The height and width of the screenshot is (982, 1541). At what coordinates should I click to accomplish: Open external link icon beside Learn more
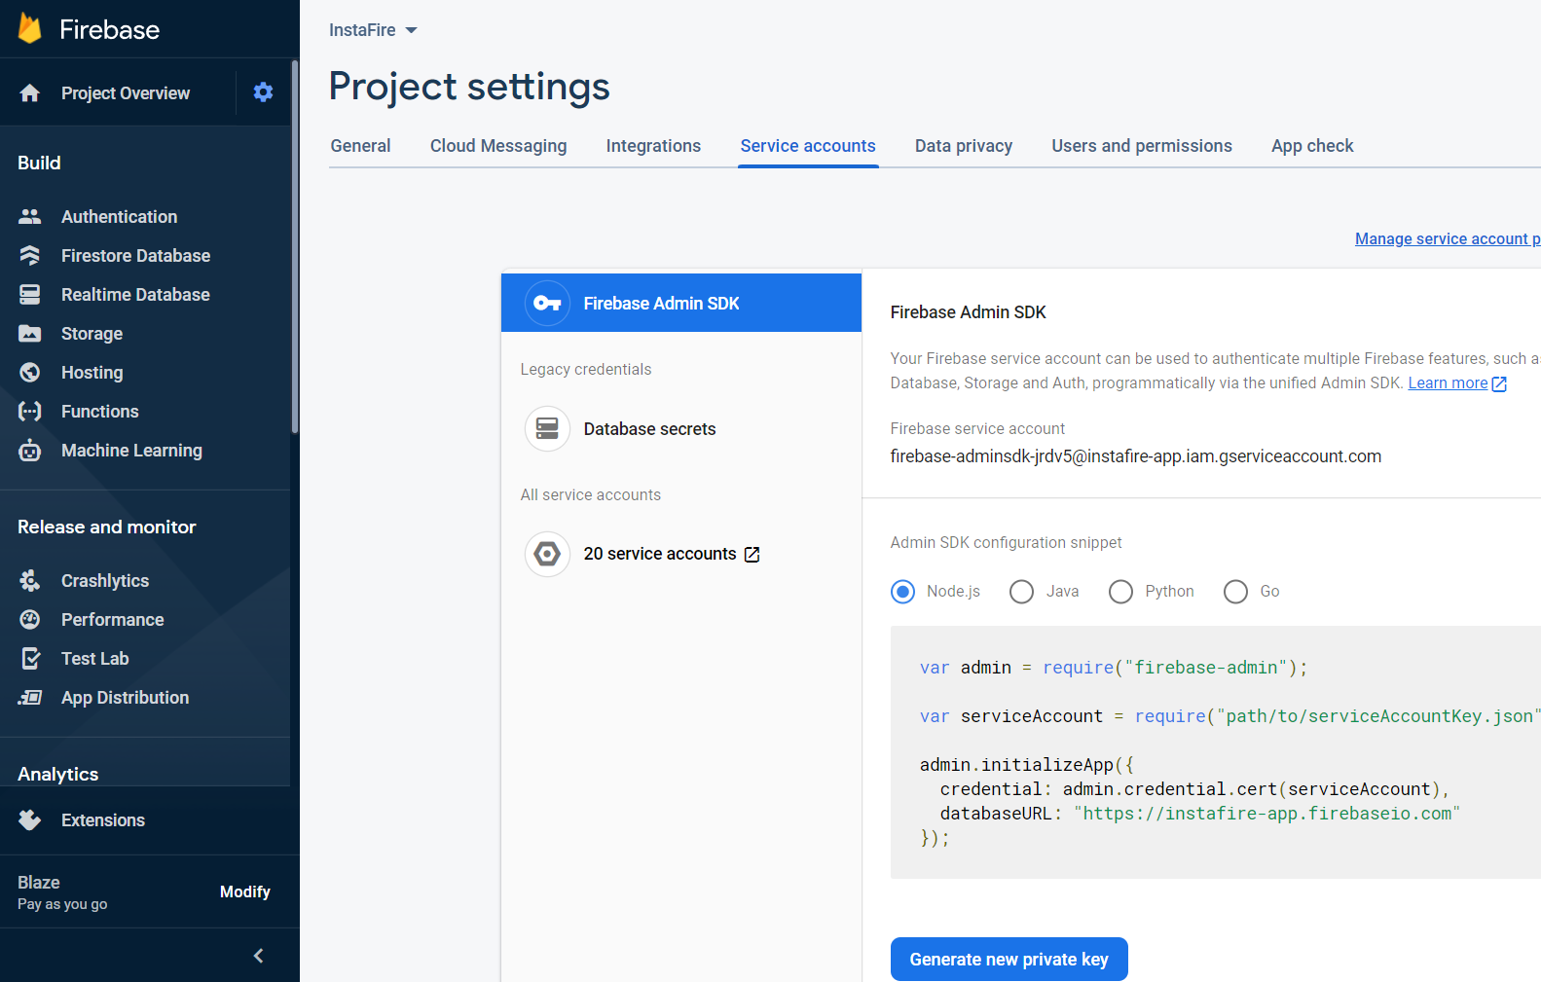coord(1499,384)
